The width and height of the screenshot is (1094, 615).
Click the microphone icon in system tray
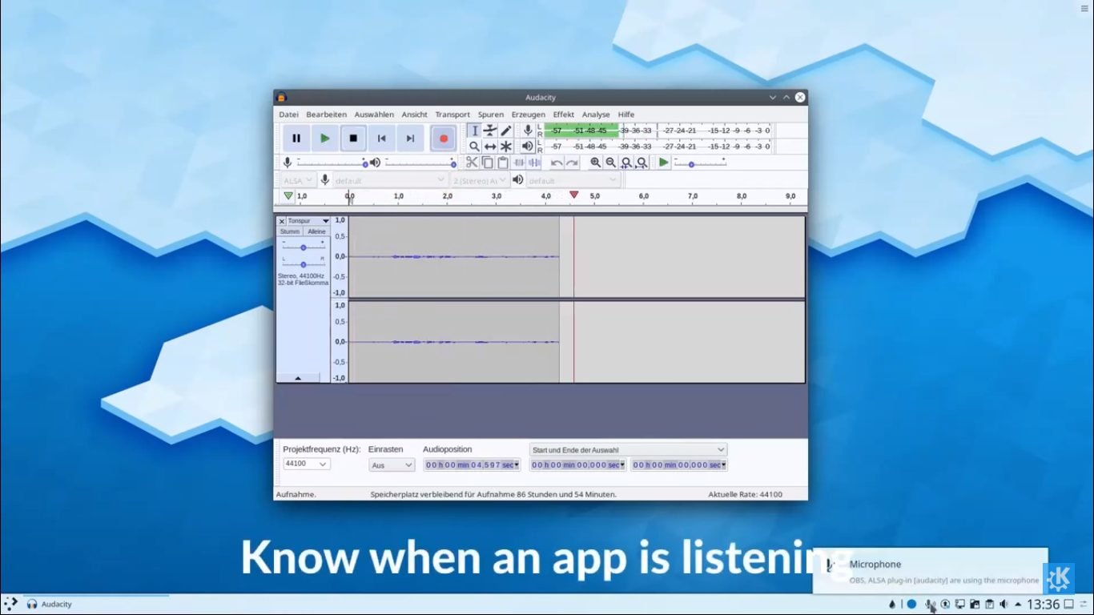pos(930,605)
